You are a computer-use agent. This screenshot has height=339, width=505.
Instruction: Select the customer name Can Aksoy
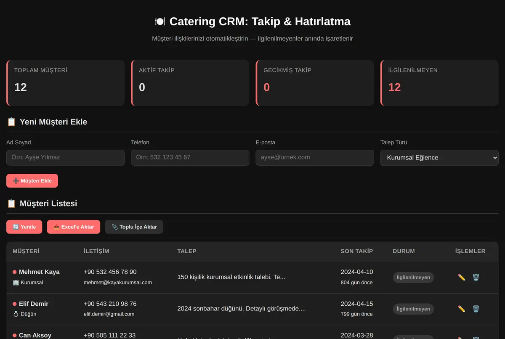(35, 335)
